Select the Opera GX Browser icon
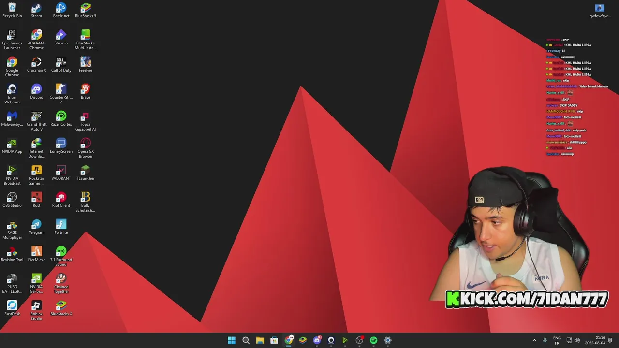This screenshot has height=348, width=619. coord(86,148)
